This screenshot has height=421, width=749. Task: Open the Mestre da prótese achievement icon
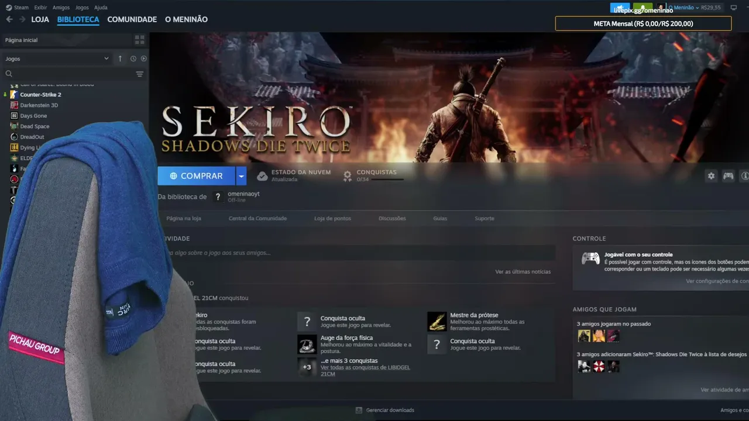pyautogui.click(x=437, y=322)
